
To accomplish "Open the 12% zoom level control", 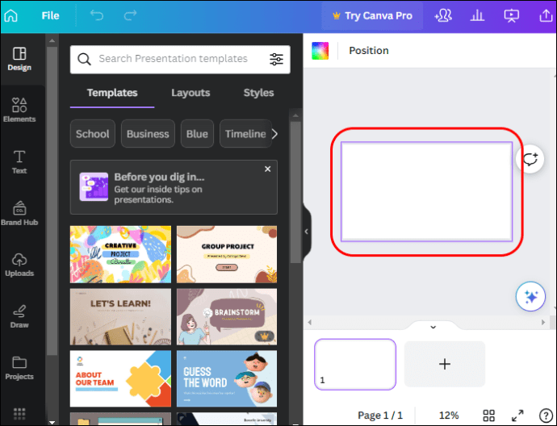I will pos(449,416).
